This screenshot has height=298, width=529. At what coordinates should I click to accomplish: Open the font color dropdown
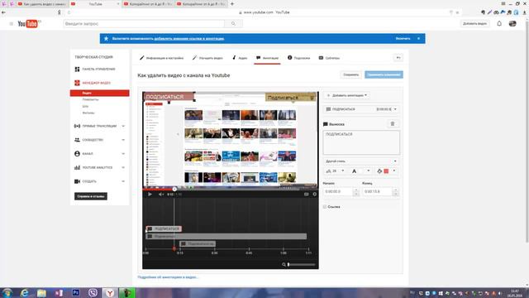[x=361, y=171]
